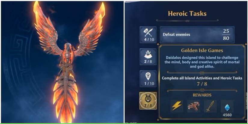The image size is (248, 124).
Task: Click the phoenix companion reward icon
Action: (x=194, y=106)
